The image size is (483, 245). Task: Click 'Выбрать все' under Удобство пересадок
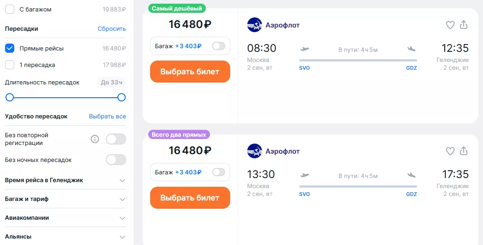coord(107,117)
